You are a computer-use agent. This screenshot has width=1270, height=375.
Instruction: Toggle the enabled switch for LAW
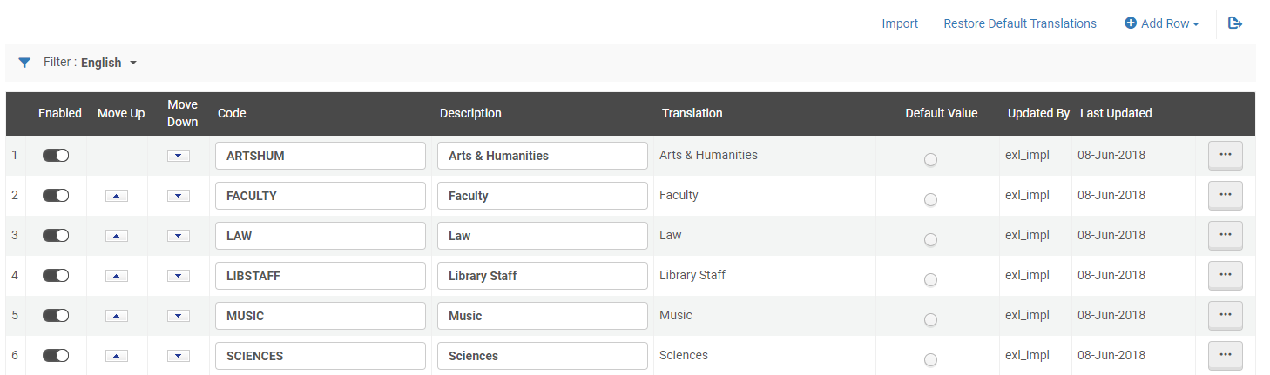point(56,235)
